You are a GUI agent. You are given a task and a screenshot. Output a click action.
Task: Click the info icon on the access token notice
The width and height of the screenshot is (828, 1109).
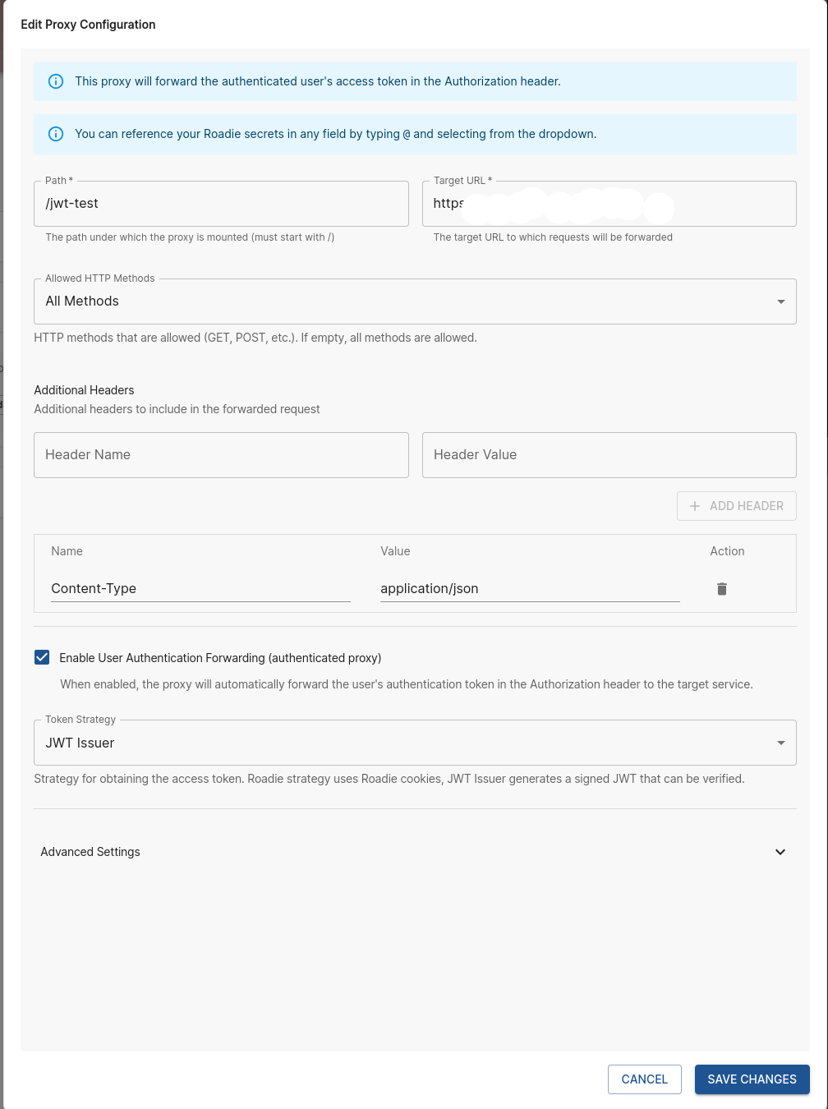(56, 81)
